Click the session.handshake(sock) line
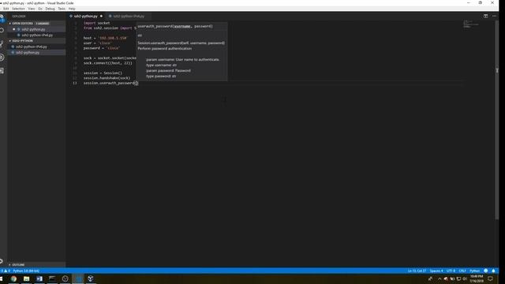The height and width of the screenshot is (284, 505). tap(107, 78)
